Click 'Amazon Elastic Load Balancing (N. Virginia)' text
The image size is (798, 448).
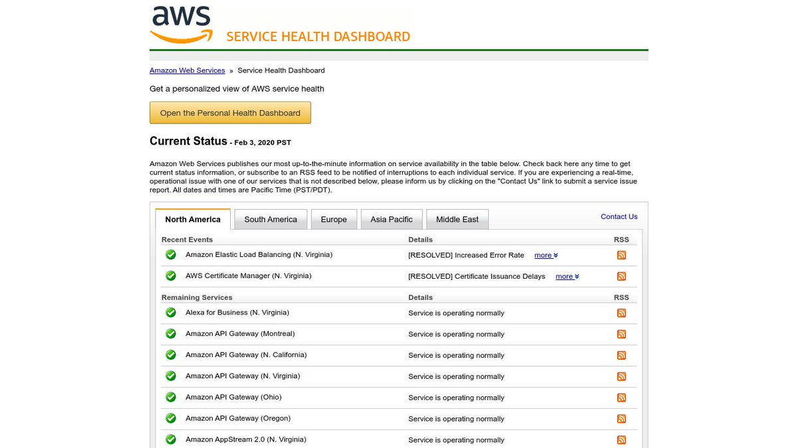tap(259, 255)
